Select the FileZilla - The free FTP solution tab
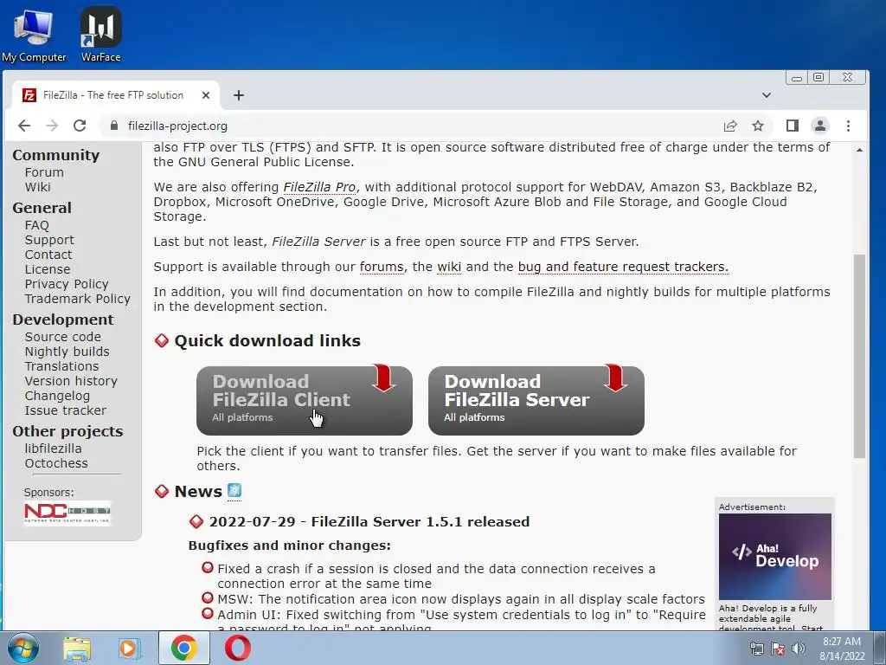The width and height of the screenshot is (886, 665). click(x=116, y=95)
